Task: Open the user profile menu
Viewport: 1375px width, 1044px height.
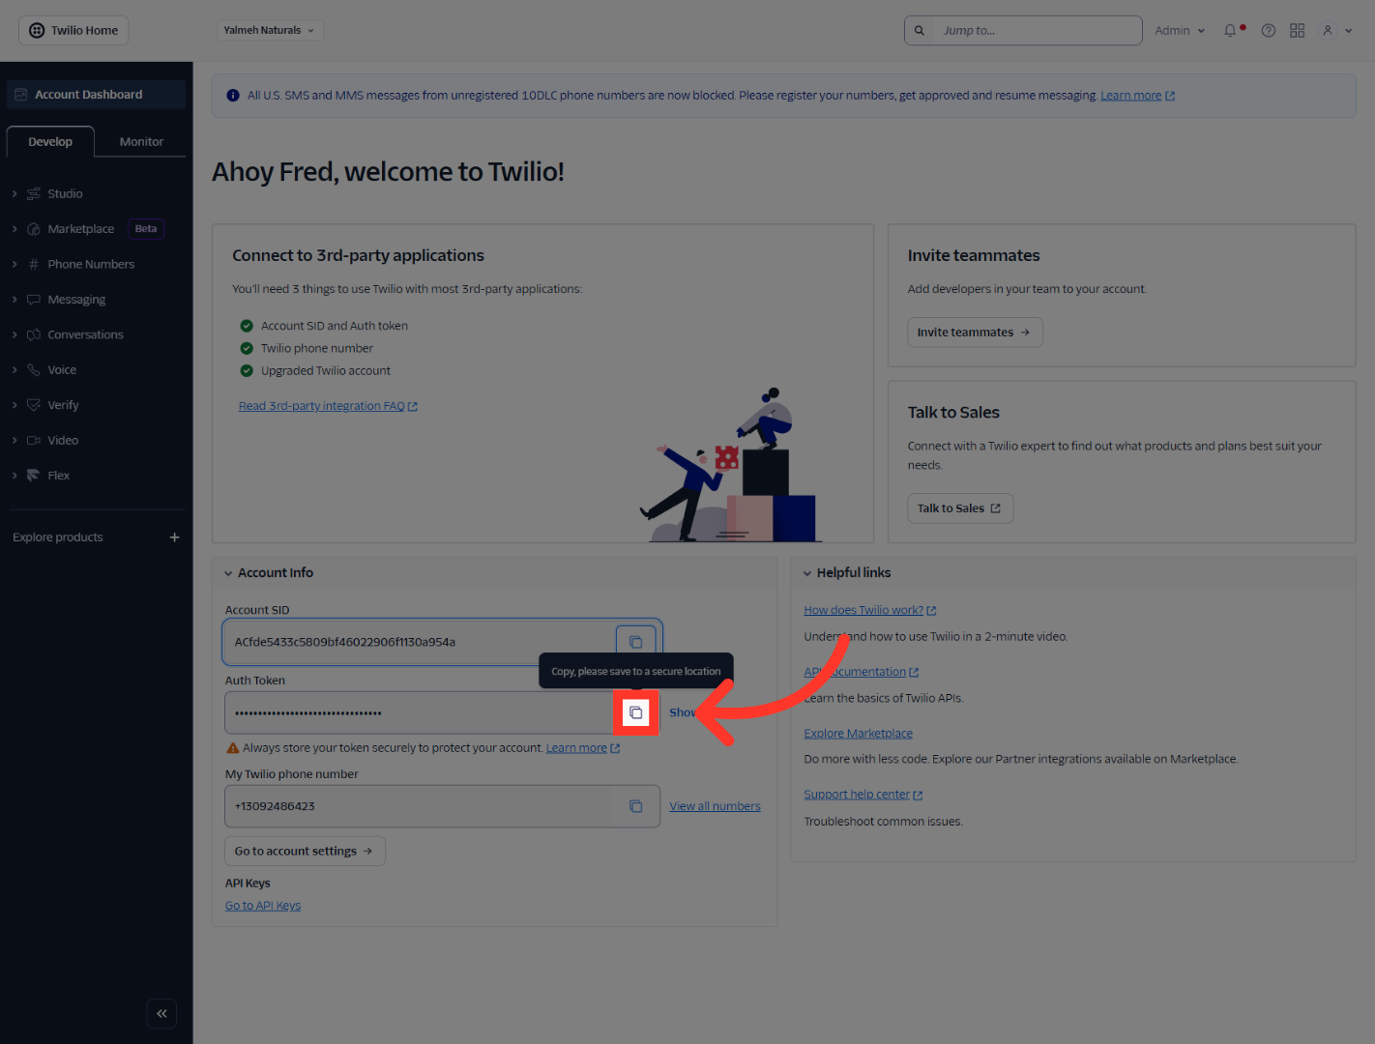Action: coord(1337,30)
